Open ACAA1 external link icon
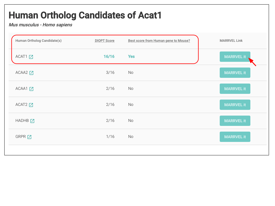The image size is (275, 206). 32,89
